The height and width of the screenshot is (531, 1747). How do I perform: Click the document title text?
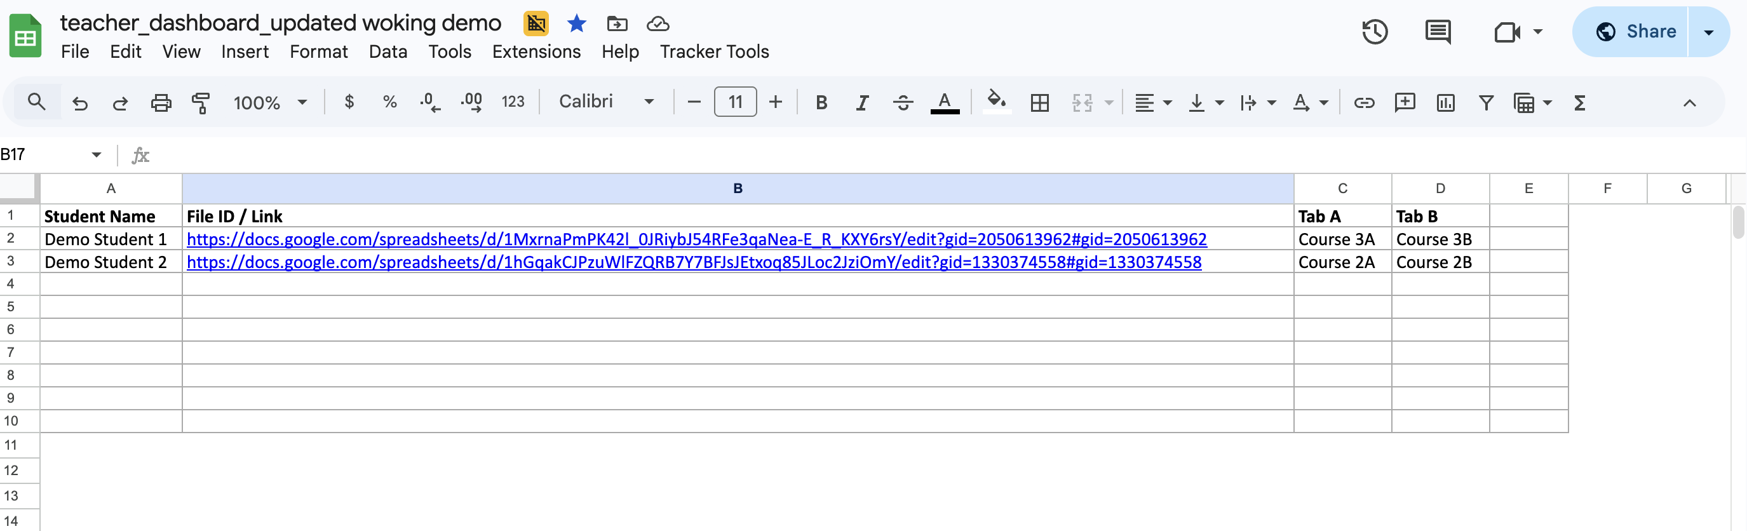click(280, 23)
